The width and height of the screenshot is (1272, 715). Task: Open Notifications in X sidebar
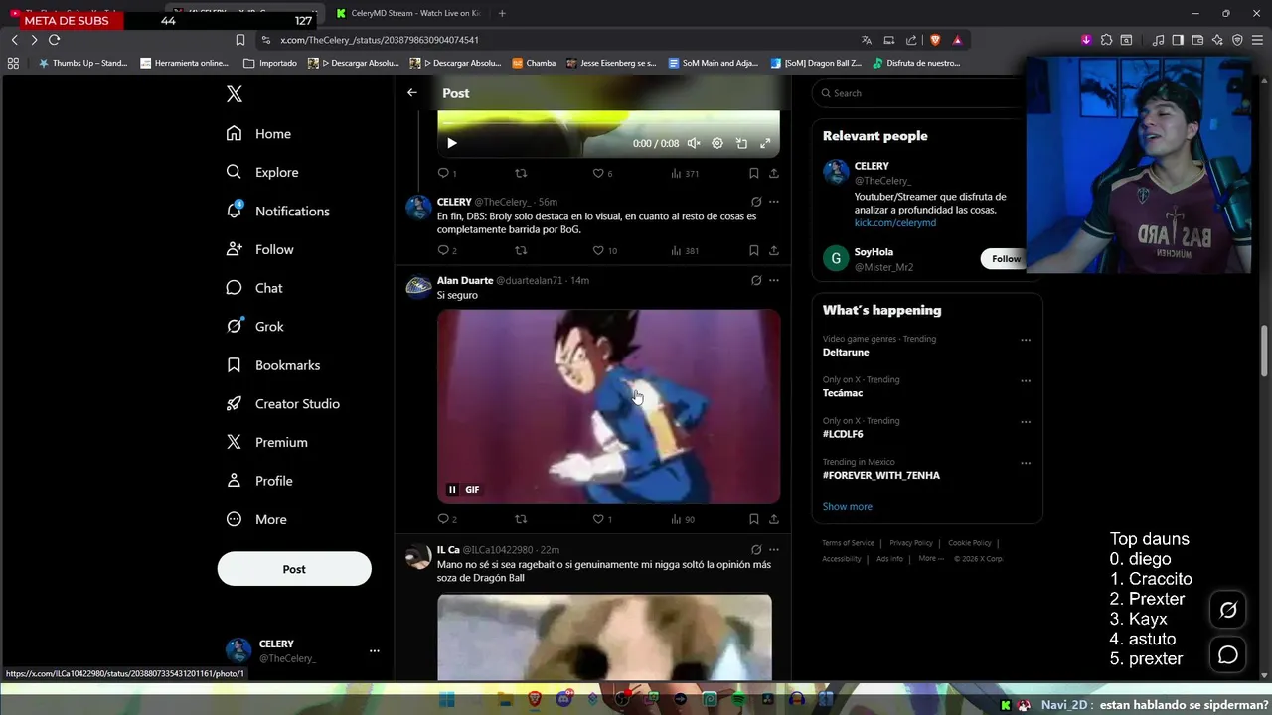tap(277, 211)
